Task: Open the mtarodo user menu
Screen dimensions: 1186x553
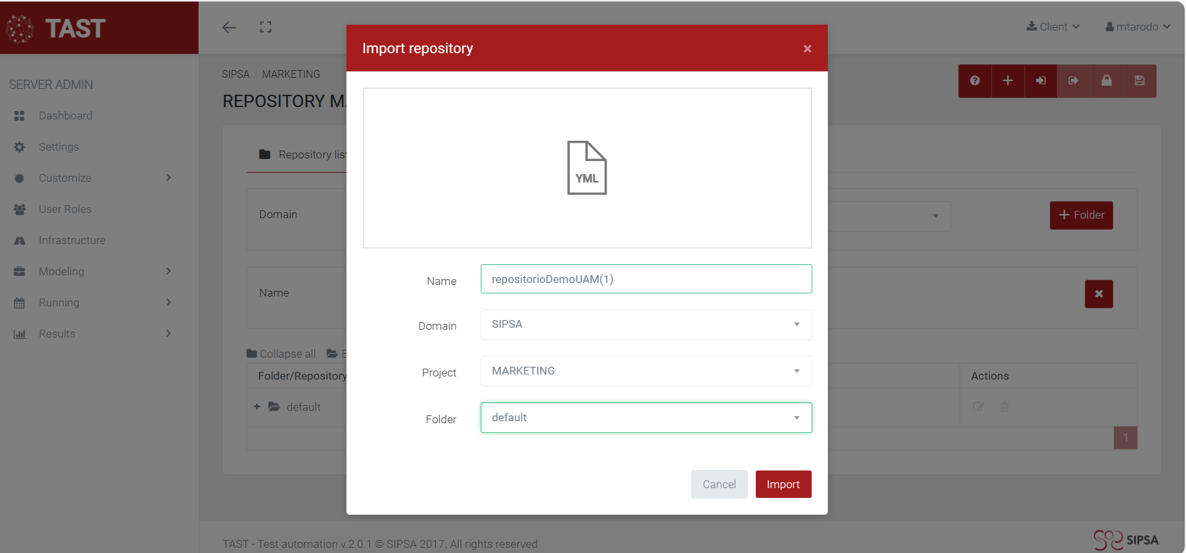Action: (x=1137, y=27)
